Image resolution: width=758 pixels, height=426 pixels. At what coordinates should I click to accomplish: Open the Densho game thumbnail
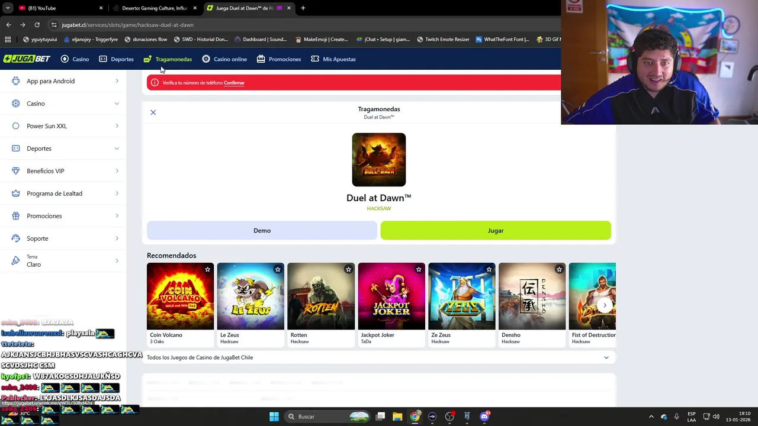pos(532,296)
